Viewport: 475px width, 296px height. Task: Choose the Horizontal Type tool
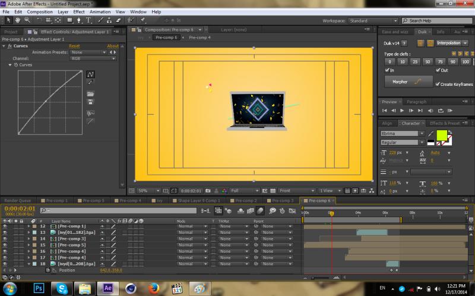[x=90, y=21]
